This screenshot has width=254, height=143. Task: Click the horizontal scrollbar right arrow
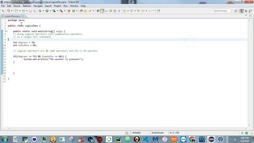[x=246, y=129]
